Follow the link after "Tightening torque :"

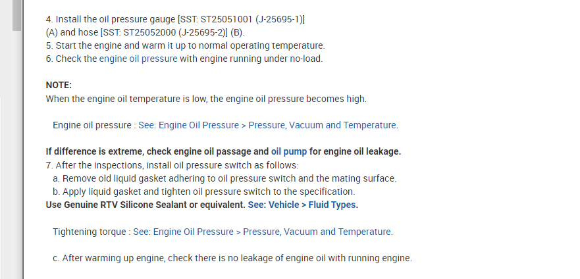(262, 232)
